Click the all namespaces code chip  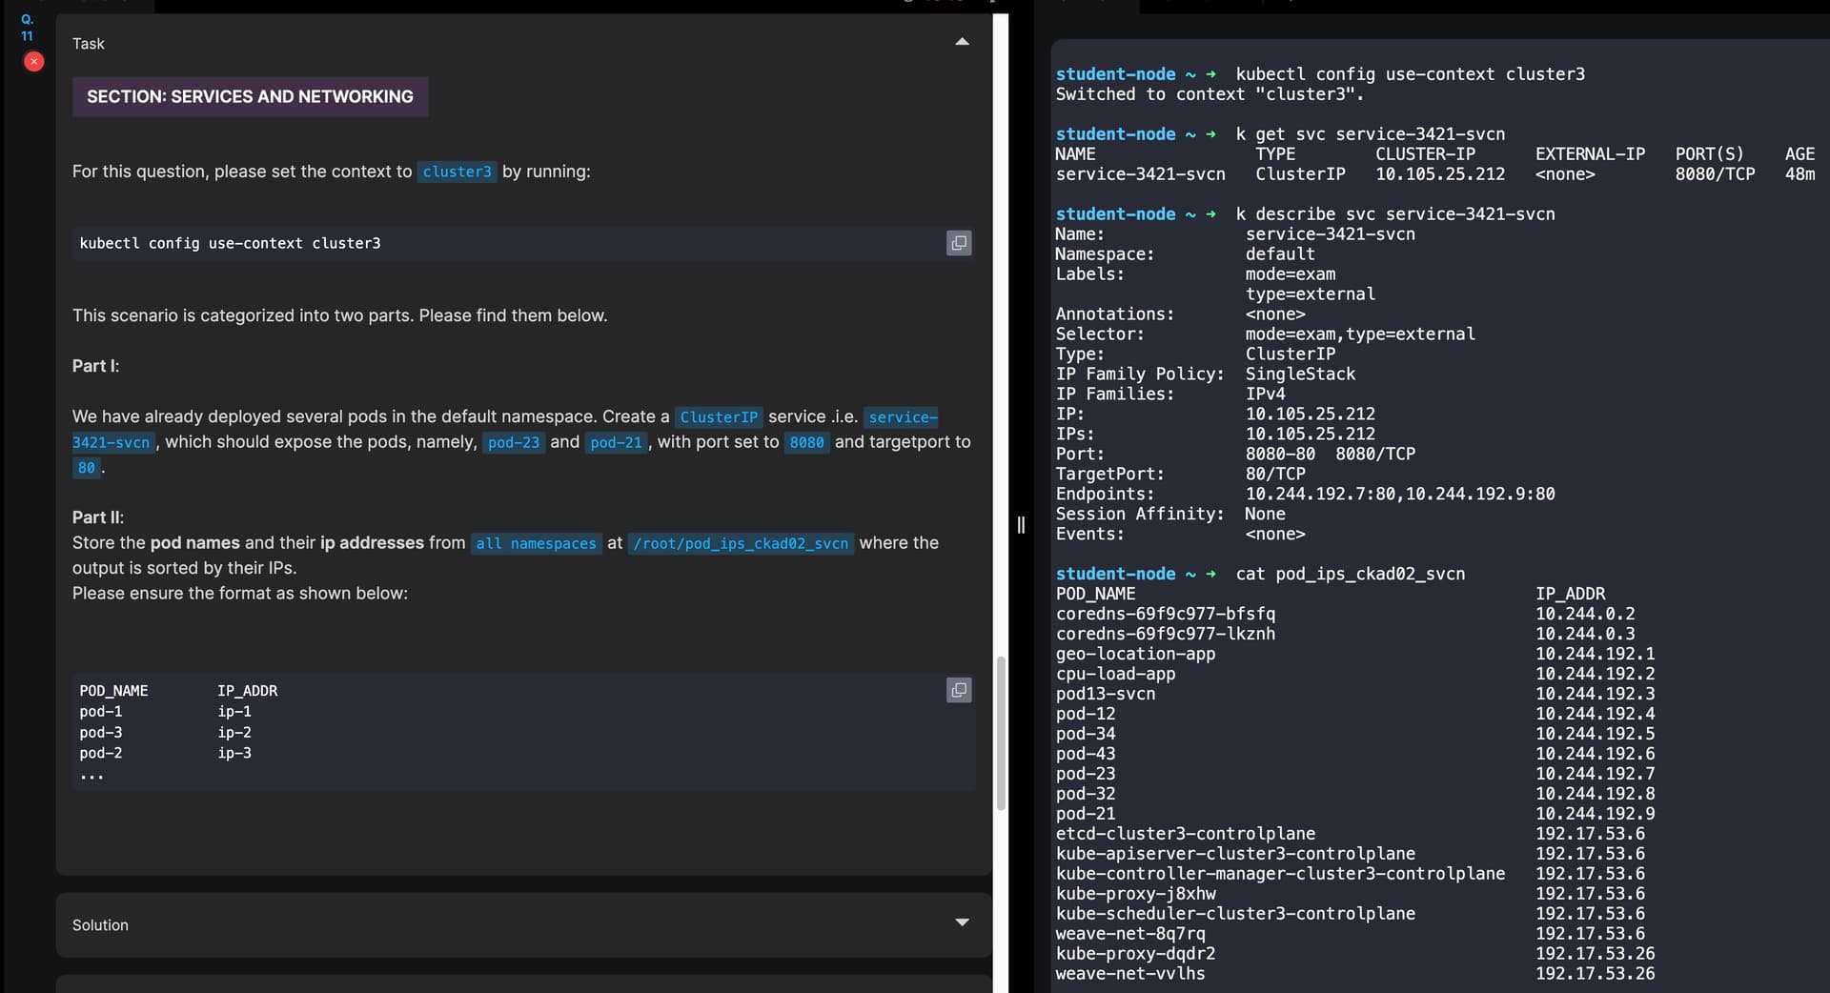[536, 543]
